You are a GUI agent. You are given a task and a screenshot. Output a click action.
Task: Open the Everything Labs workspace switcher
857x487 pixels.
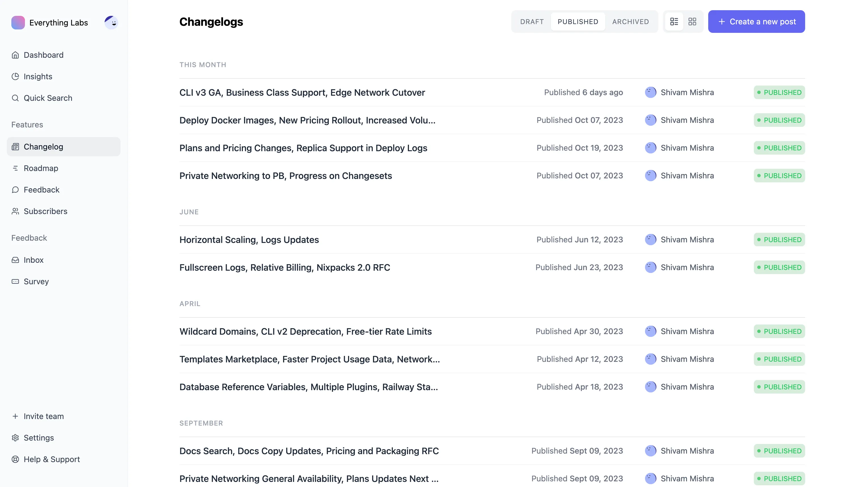point(50,22)
